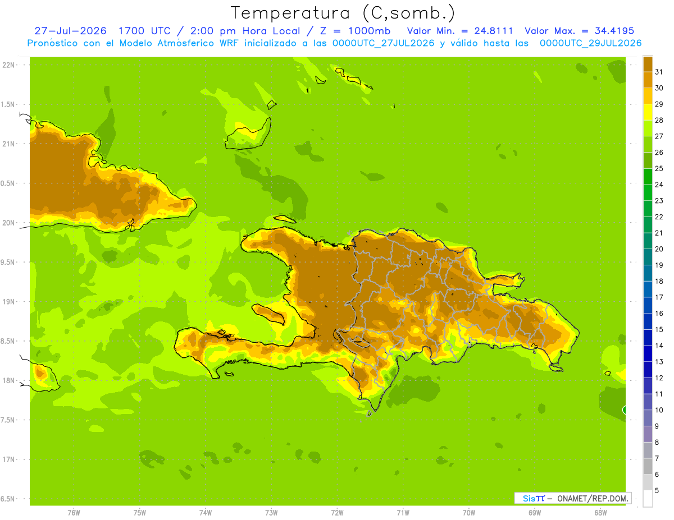Click the green legend swatch between 26 and 27
The width and height of the screenshot is (674, 520).
click(x=648, y=144)
